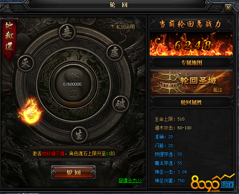The image size is (239, 194).
Task: Click the 轮回属性 header
Action: pos(192,103)
